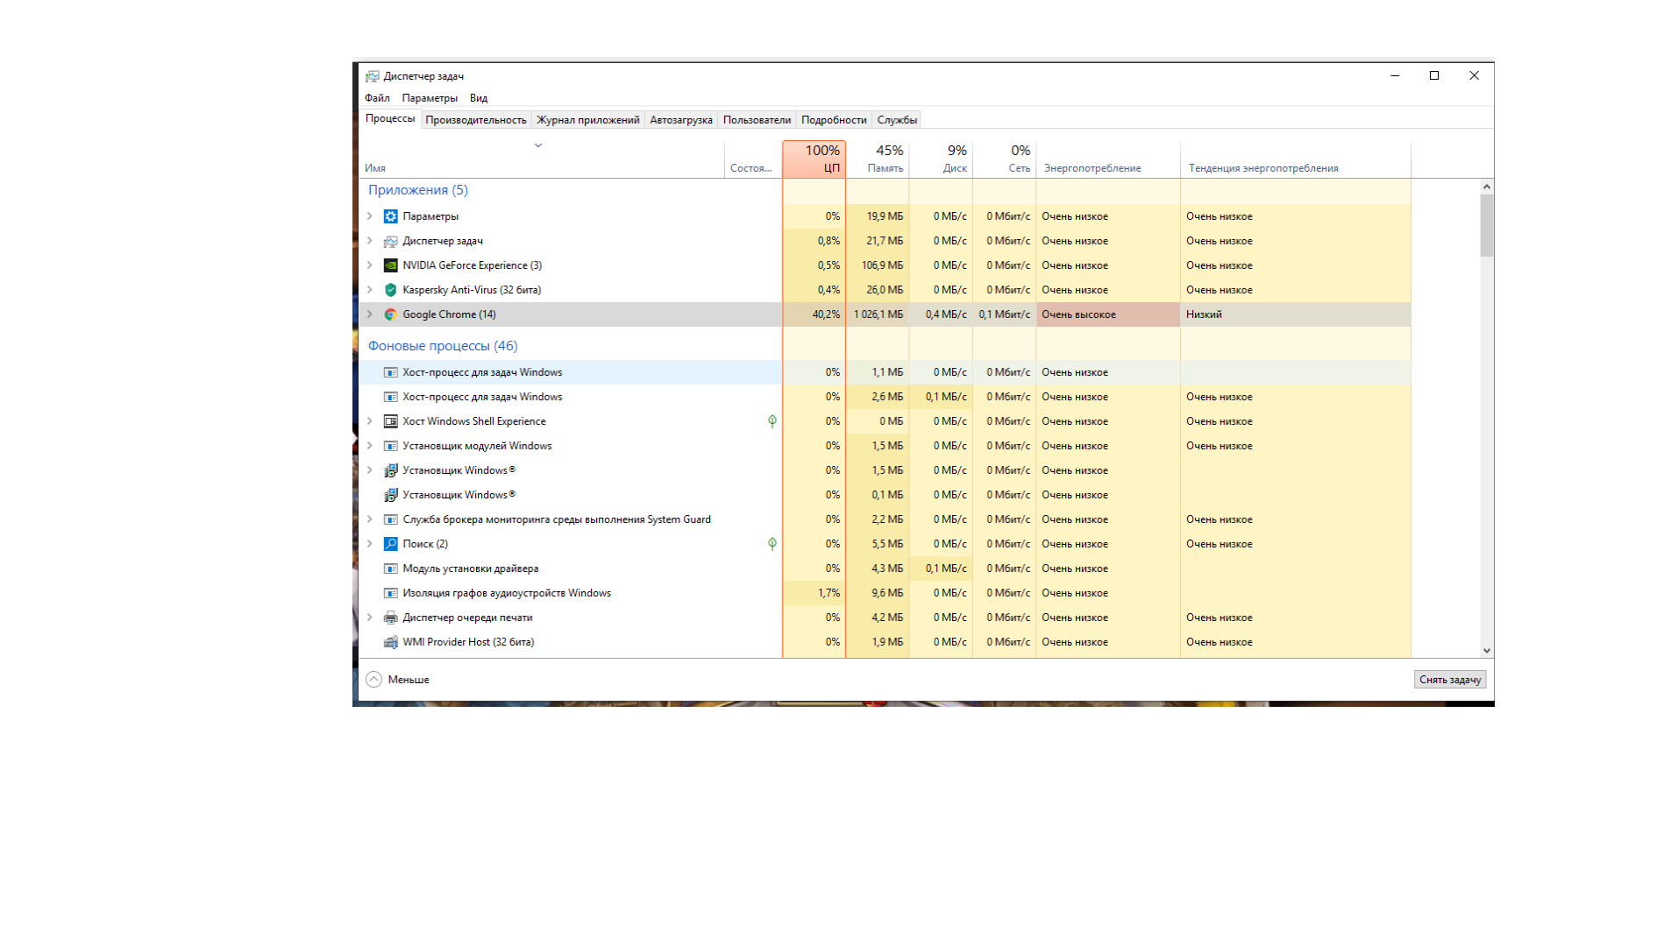Image resolution: width=1671 pixels, height=946 pixels.
Task: Expand Хост Windows Shell Experience group
Action: (x=370, y=421)
